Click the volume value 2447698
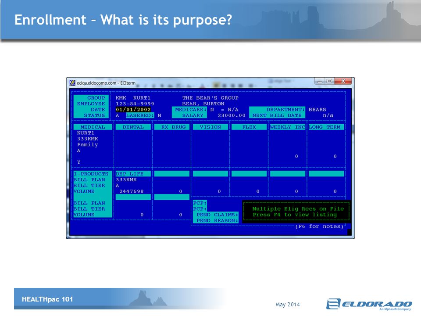Viewport: 421px width, 316px height. (131, 191)
